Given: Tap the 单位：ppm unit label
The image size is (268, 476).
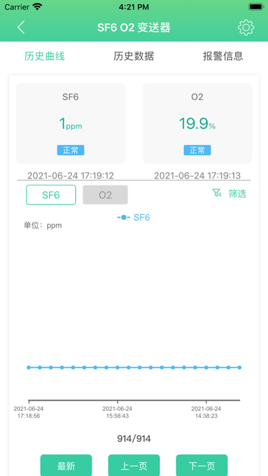Looking at the screenshot, I should (x=43, y=225).
